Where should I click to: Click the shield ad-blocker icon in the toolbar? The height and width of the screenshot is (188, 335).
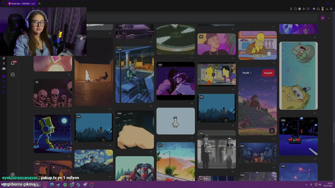pos(300,9)
